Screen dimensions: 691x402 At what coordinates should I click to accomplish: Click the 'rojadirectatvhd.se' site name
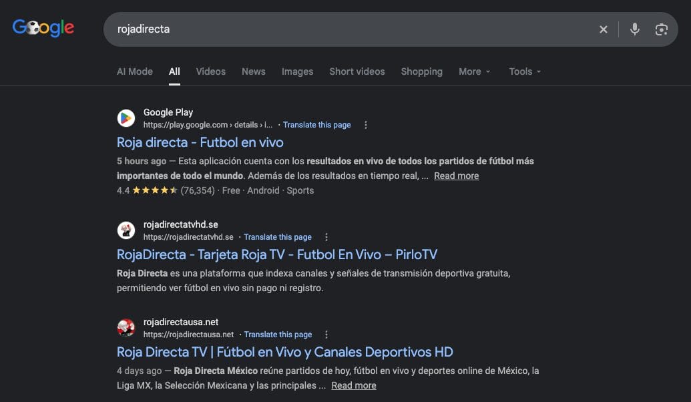[x=181, y=224]
